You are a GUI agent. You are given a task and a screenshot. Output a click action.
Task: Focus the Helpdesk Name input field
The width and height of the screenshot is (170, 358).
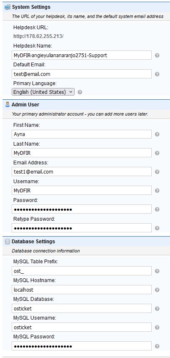(82, 55)
